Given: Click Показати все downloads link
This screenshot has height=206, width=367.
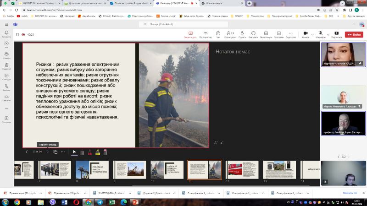Looking at the screenshot, I should click(x=350, y=193).
